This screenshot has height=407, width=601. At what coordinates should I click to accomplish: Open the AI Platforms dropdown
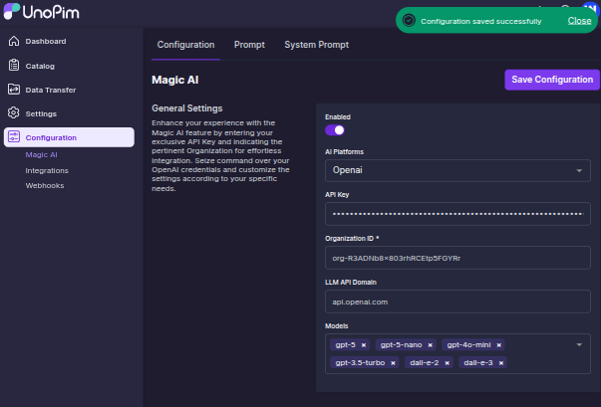(x=457, y=171)
